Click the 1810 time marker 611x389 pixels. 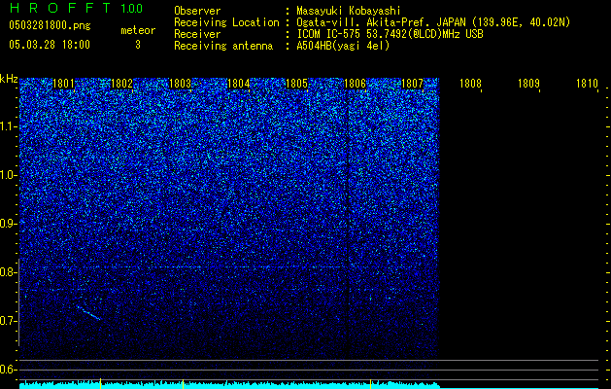click(x=588, y=84)
